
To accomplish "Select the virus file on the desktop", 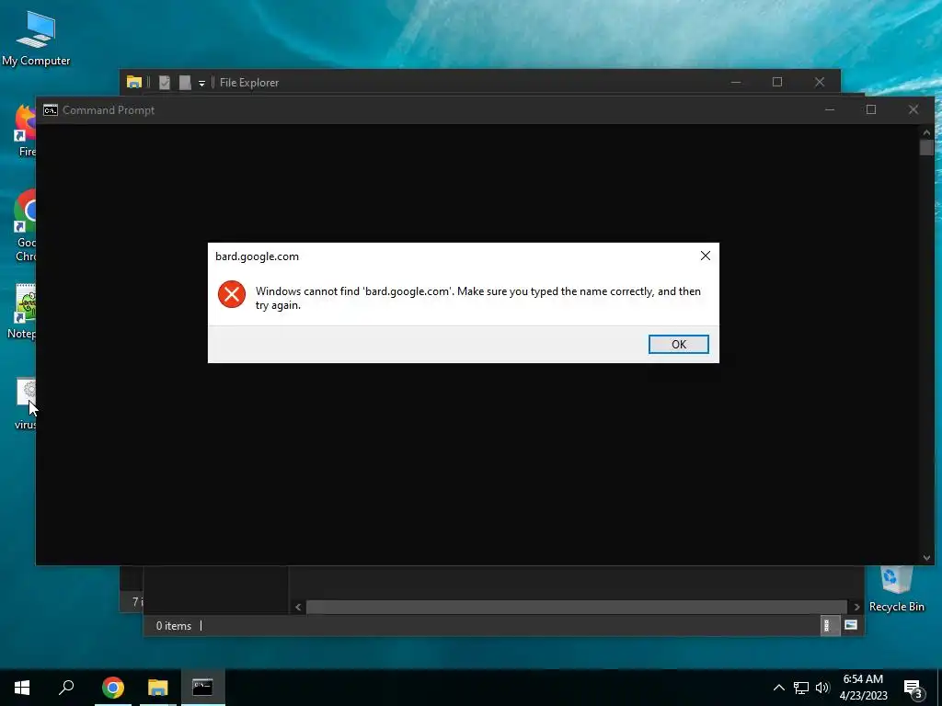I will tap(25, 404).
